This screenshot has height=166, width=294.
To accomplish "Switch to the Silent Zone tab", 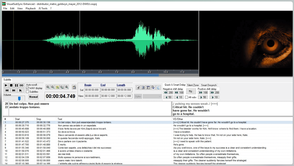I will pos(193,85).
